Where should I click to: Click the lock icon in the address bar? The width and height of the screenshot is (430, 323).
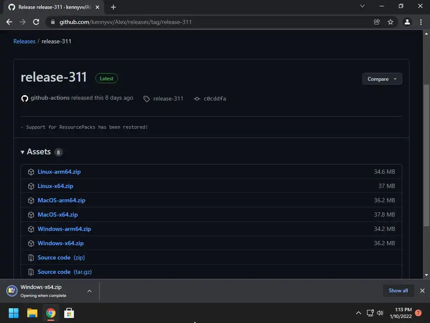click(x=53, y=22)
